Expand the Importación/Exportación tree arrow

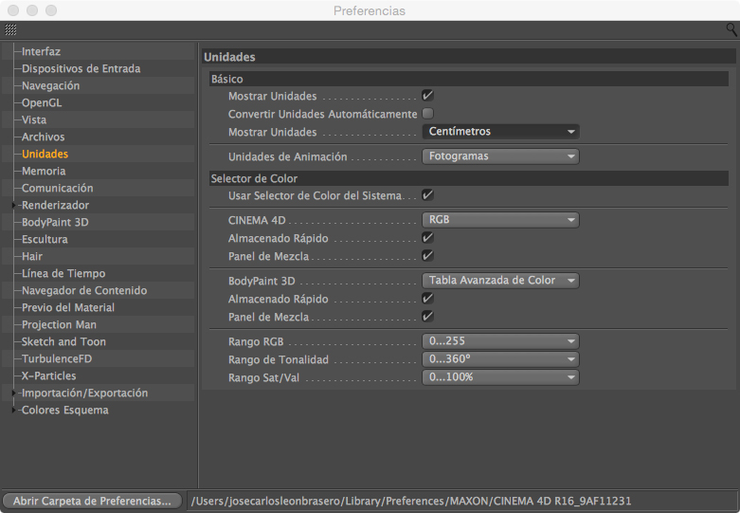tap(14, 394)
